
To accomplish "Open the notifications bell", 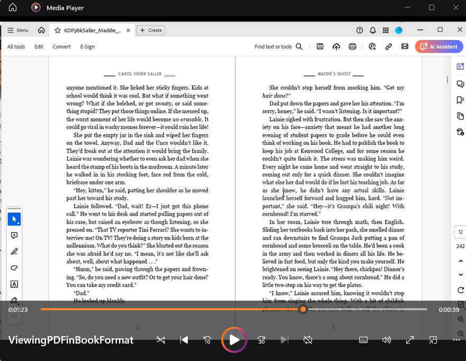I will tap(372, 30).
